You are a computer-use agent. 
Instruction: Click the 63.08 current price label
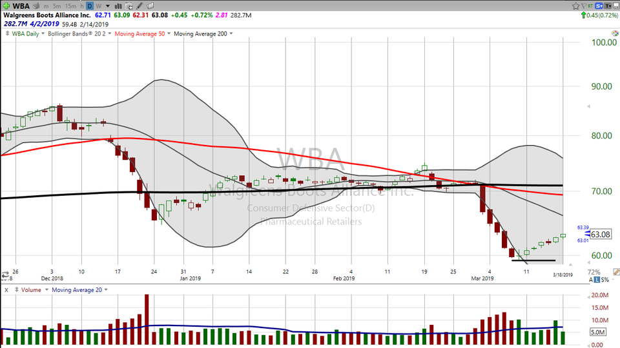tap(600, 235)
